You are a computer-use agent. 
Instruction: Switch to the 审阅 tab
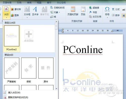(x=29, y=2)
